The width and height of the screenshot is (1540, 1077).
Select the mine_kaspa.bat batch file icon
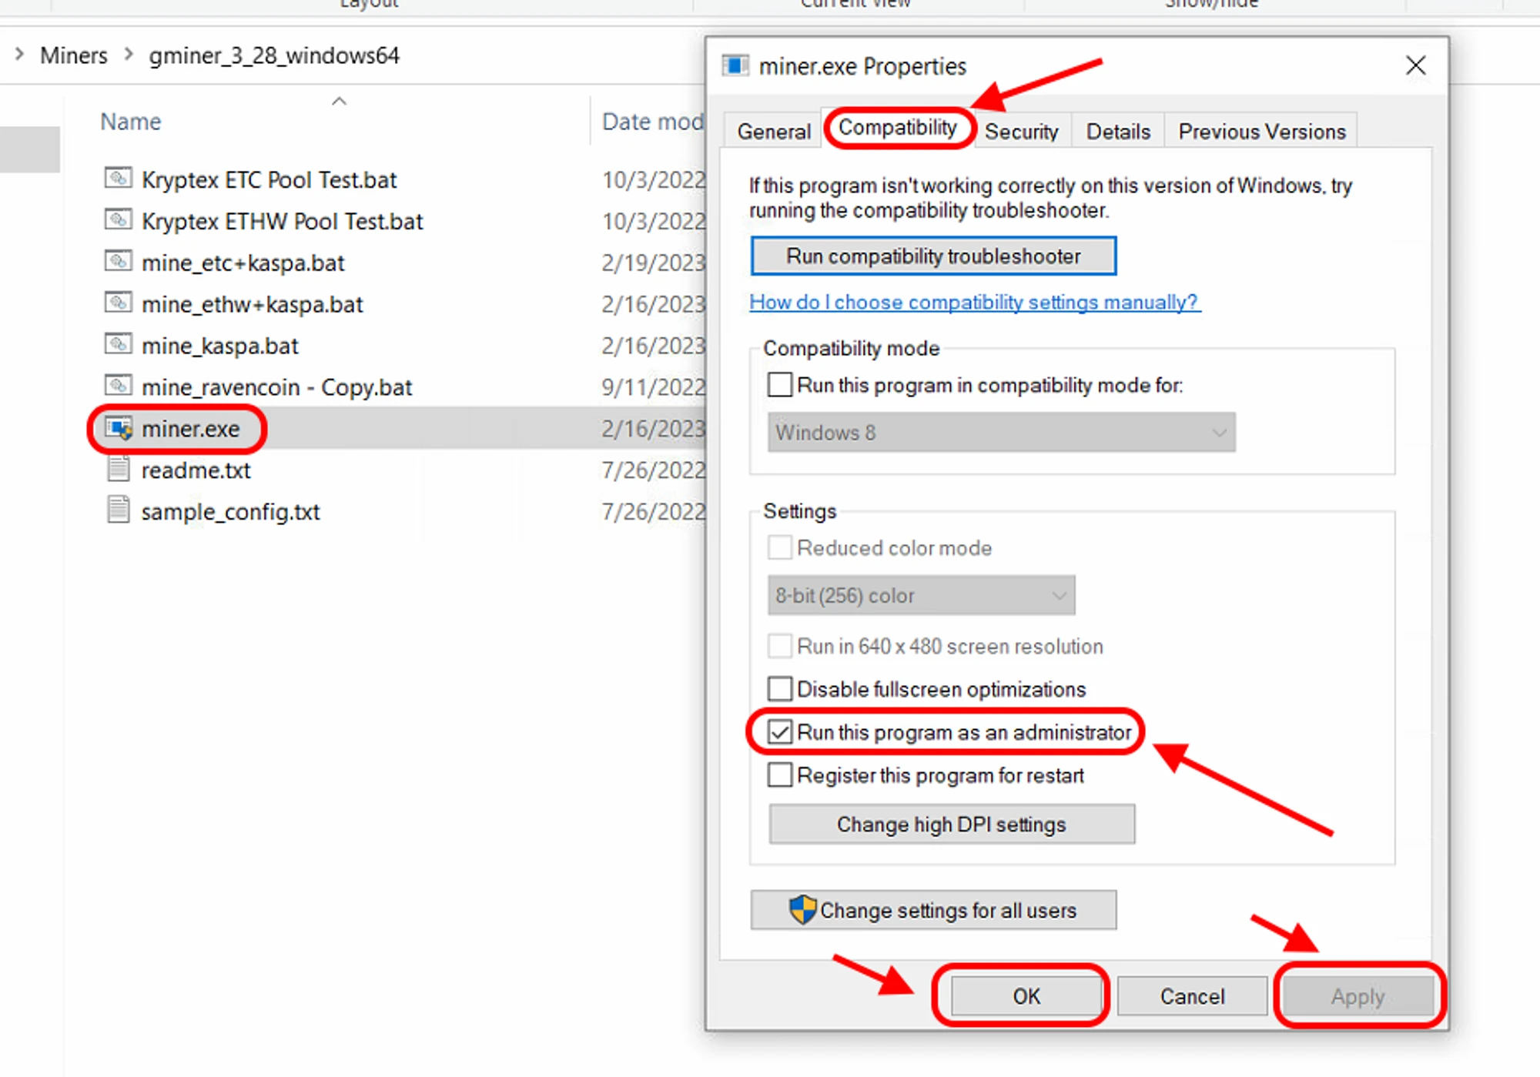(x=118, y=344)
